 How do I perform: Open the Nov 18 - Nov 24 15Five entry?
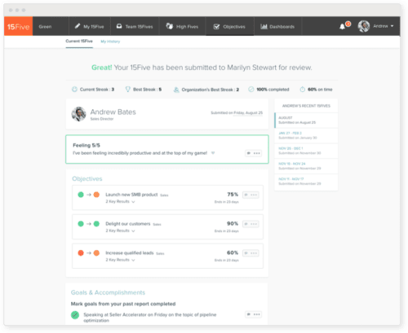click(x=306, y=166)
